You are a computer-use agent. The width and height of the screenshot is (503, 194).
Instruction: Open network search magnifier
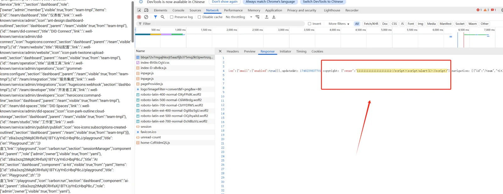point(163,17)
